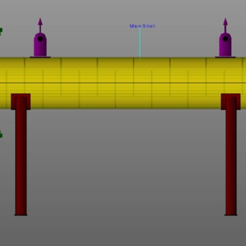Select the yellow main shell cylinder body
Viewport: 246px width, 246px height.
tap(123, 83)
